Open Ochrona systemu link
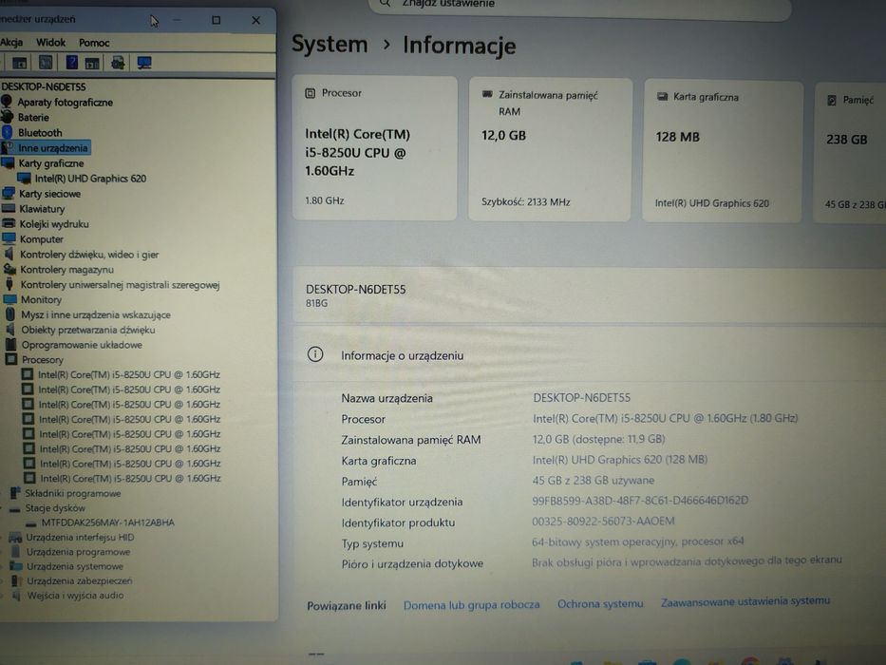The width and height of the screenshot is (886, 665). pyautogui.click(x=600, y=604)
